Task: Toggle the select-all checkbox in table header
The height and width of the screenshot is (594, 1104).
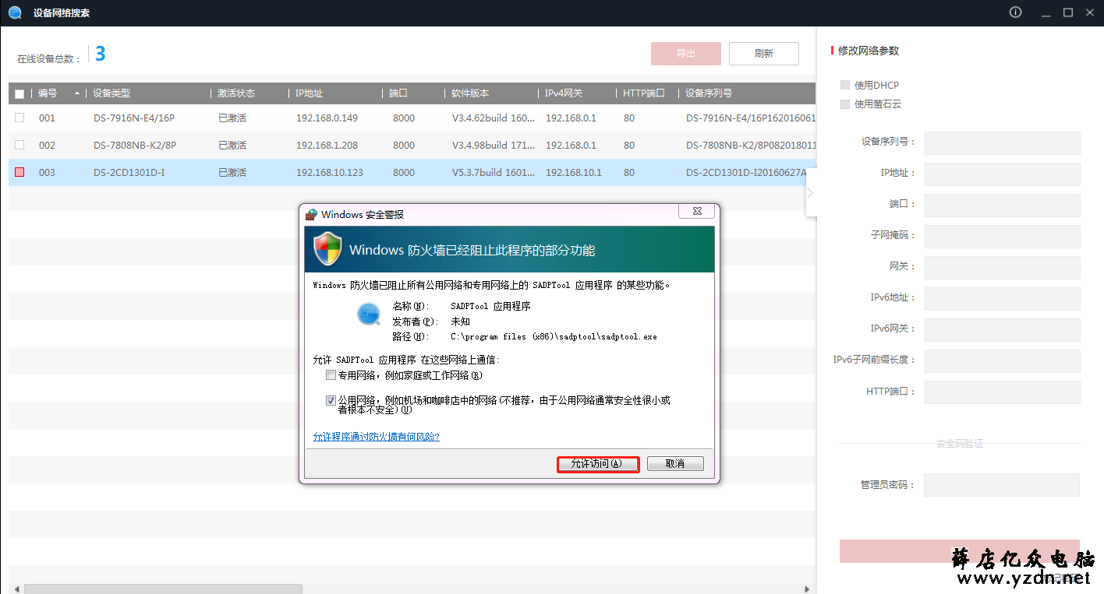Action: (x=19, y=93)
